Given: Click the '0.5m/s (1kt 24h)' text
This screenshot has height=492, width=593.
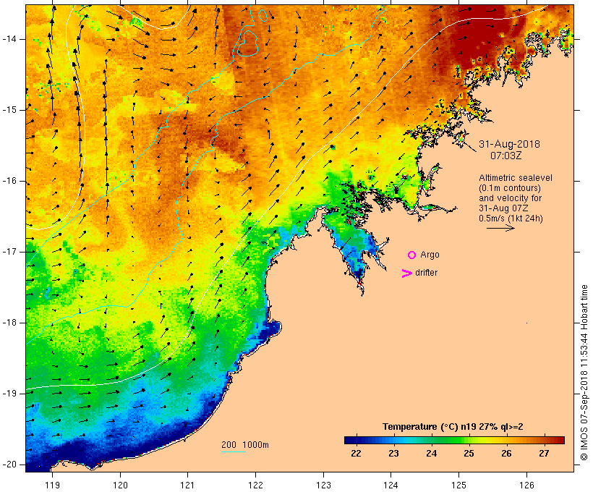Looking at the screenshot, I should 511,219.
